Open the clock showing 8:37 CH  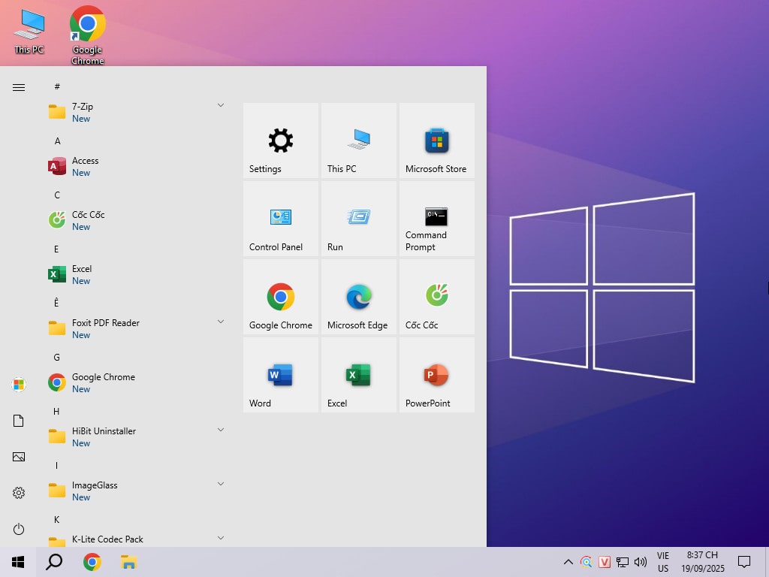tap(702, 562)
